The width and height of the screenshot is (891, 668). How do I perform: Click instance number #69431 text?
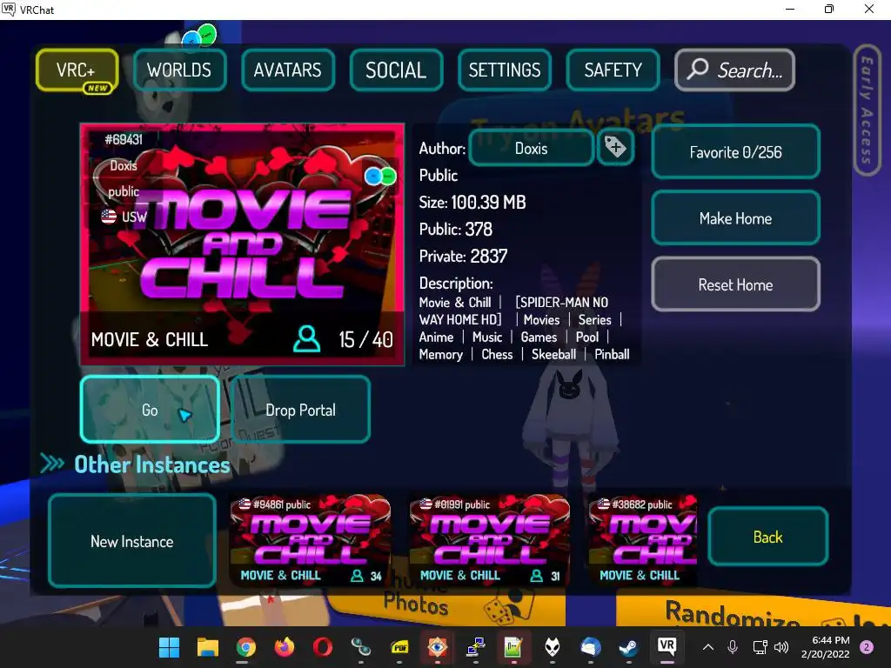pyautogui.click(x=124, y=140)
